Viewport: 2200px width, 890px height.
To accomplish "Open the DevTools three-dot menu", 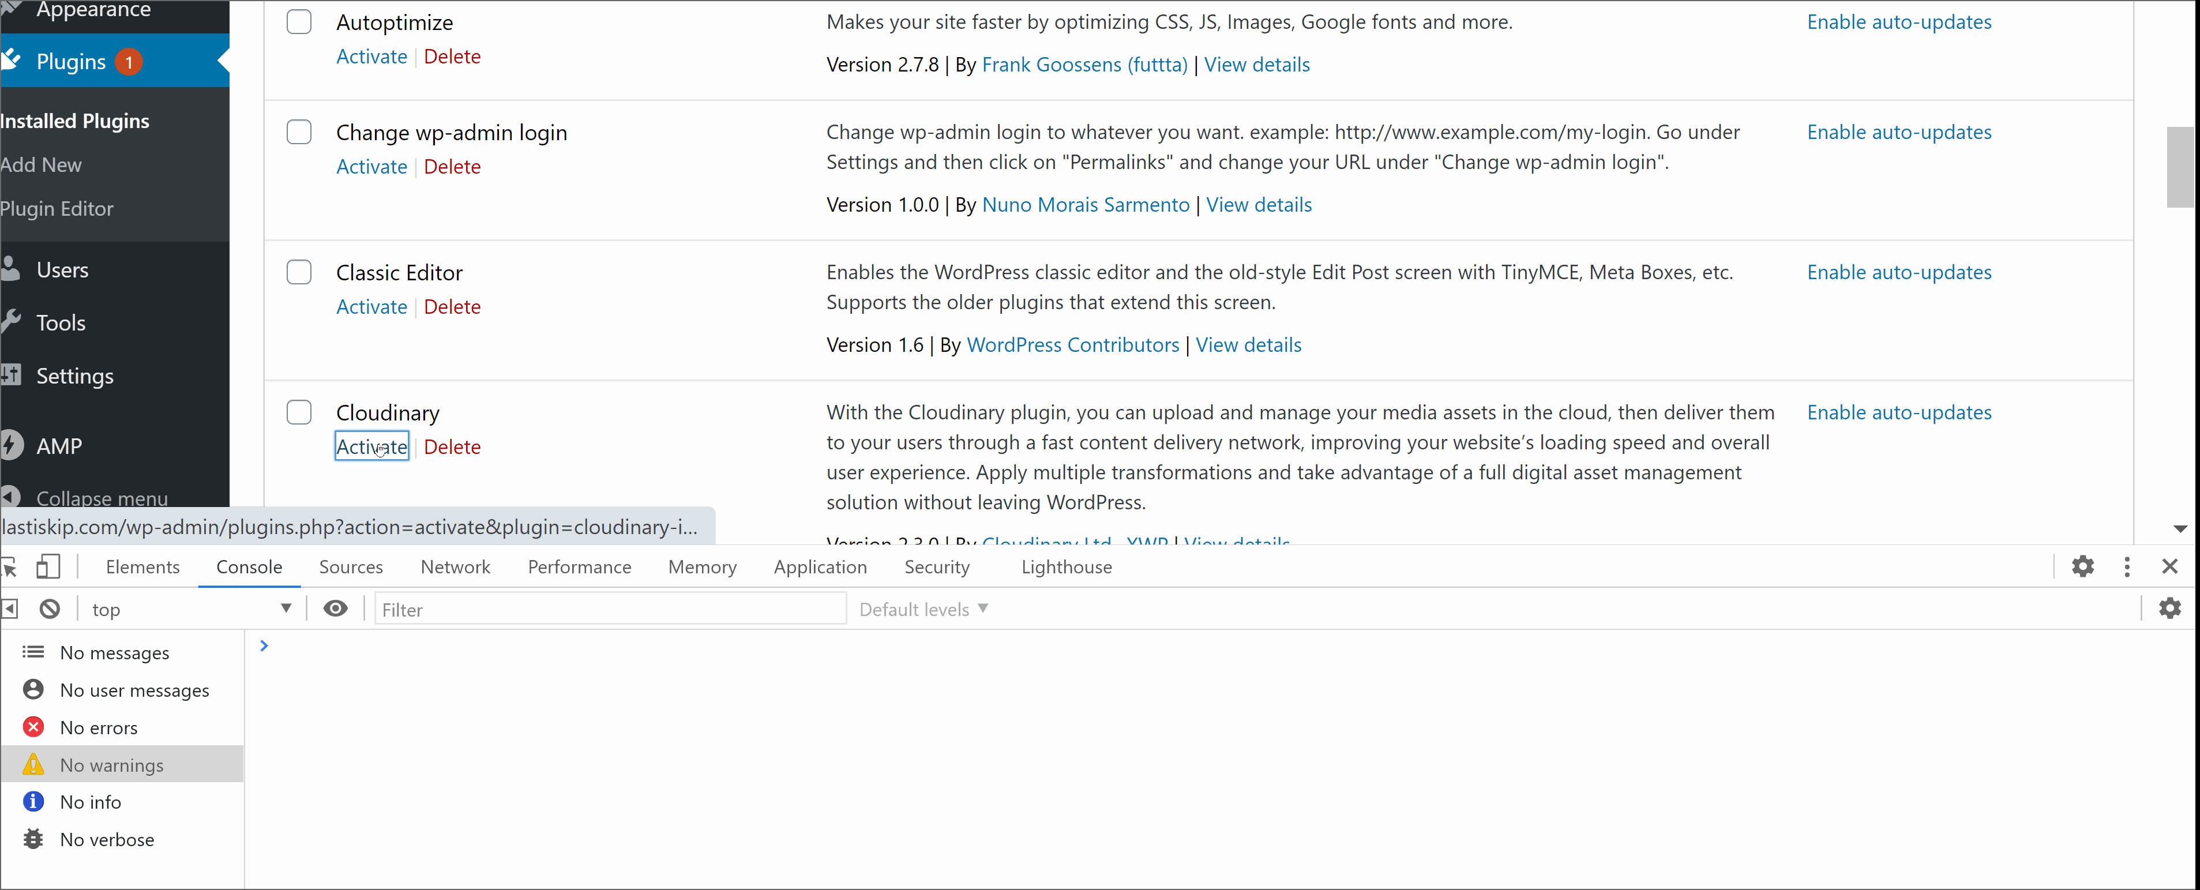I will pos(2127,566).
